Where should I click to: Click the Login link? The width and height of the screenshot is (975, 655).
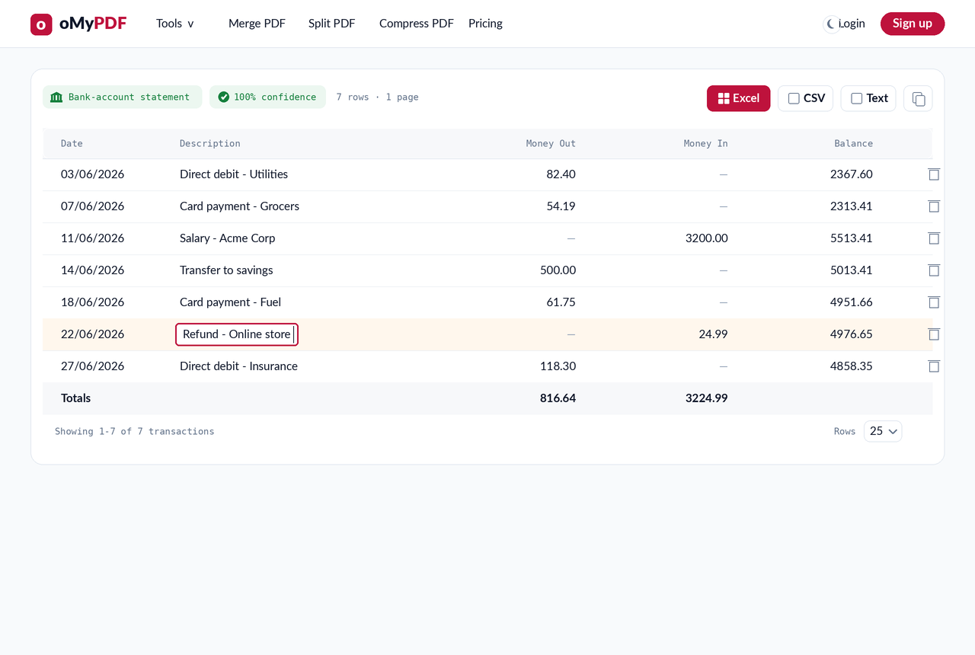point(852,24)
